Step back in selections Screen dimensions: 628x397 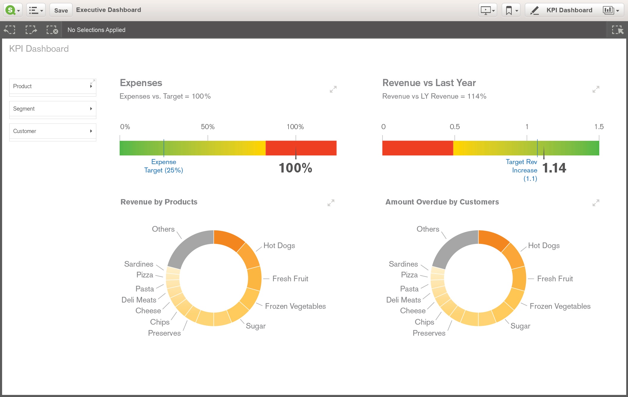(10, 30)
